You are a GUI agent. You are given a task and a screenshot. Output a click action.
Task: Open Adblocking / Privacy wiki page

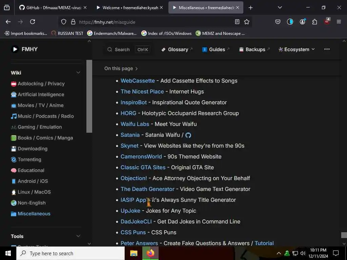pyautogui.click(x=38, y=84)
